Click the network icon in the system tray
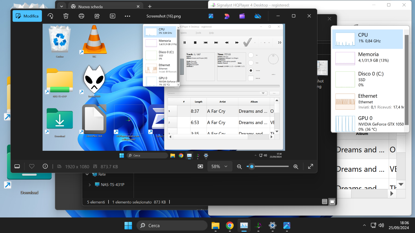 pos(373,225)
